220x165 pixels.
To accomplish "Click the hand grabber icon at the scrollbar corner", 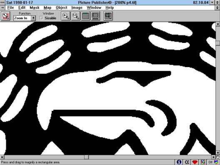I will pyautogui.click(x=218, y=157).
